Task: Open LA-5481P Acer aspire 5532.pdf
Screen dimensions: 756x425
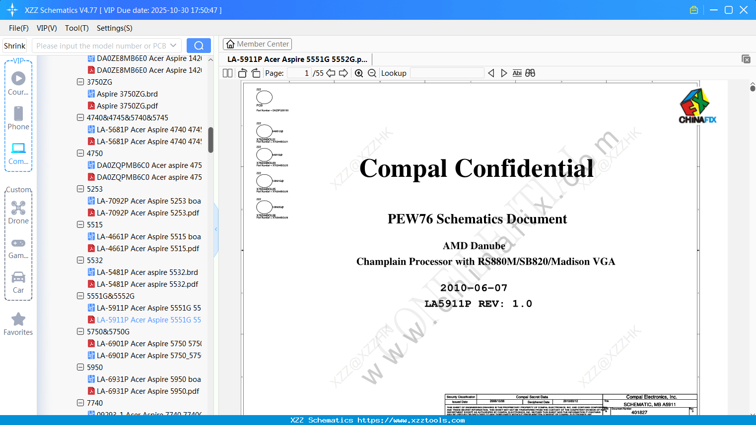Action: 143,284
